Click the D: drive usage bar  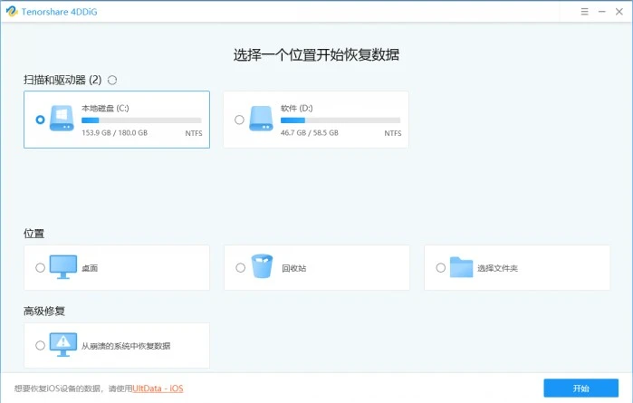pos(340,120)
